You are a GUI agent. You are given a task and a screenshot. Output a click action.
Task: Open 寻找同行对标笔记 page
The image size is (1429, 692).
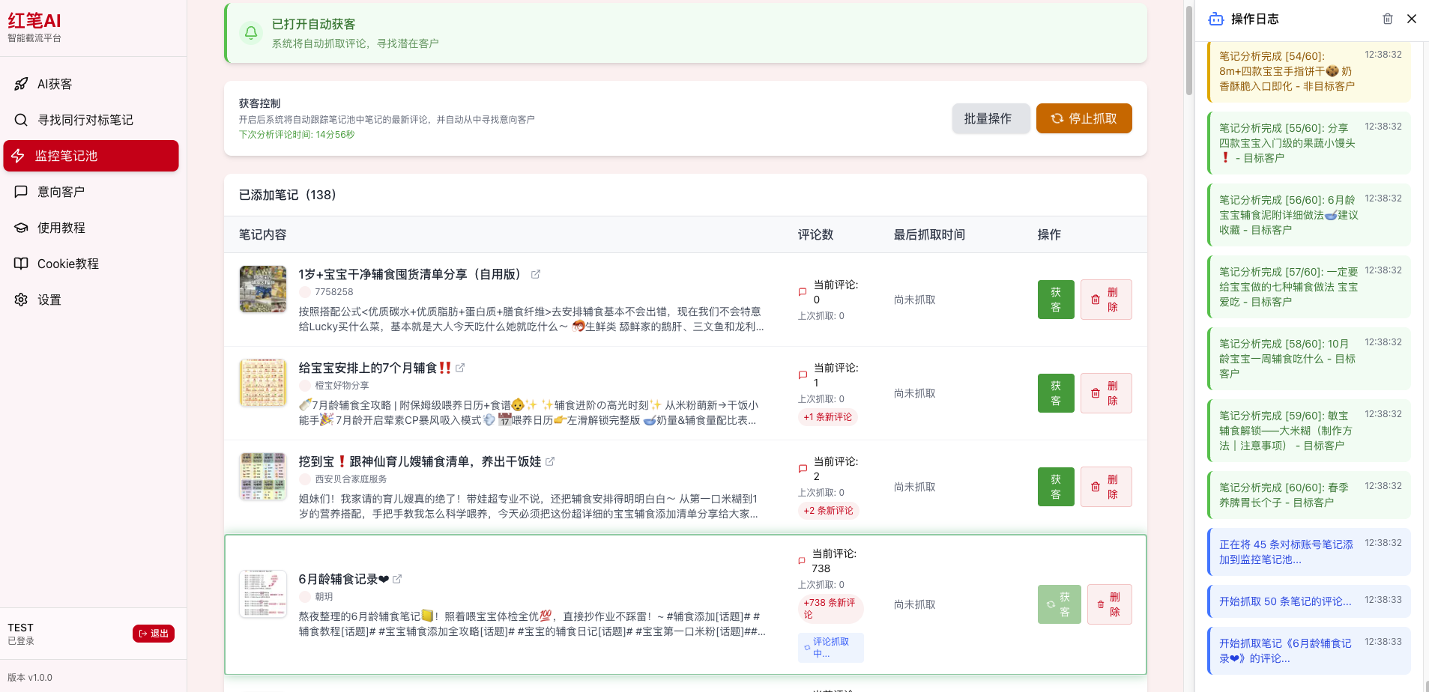tap(91, 120)
